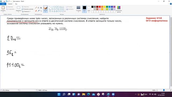172x97 pixels.
Task: Choose the Triangle shape in shapes gallery
Action: [63, 7]
